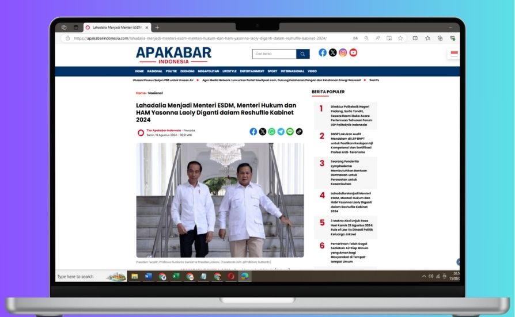Screen dimensions: 515x317
Task: Copy article link using the link icon
Action: coord(299,132)
